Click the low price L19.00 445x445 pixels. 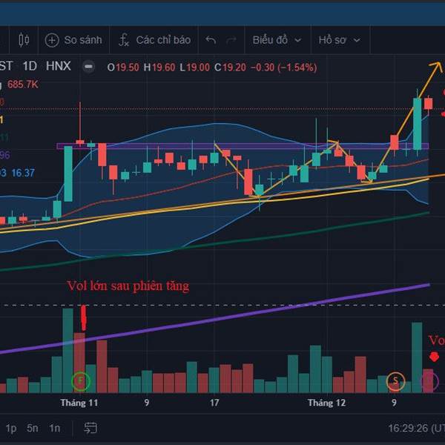point(194,67)
